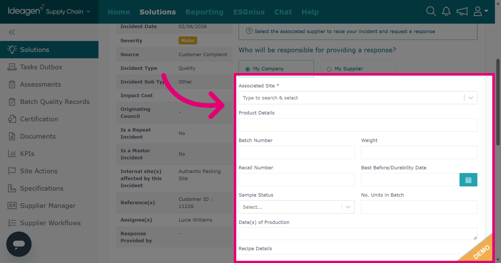Viewport: 501px width, 263px height.
Task: Click the Customer Complaint source value
Action: tap(203, 55)
